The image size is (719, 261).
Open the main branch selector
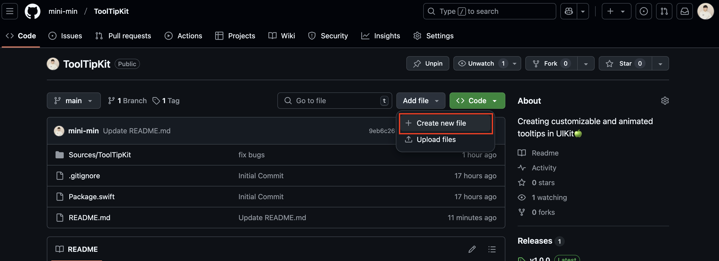74,101
